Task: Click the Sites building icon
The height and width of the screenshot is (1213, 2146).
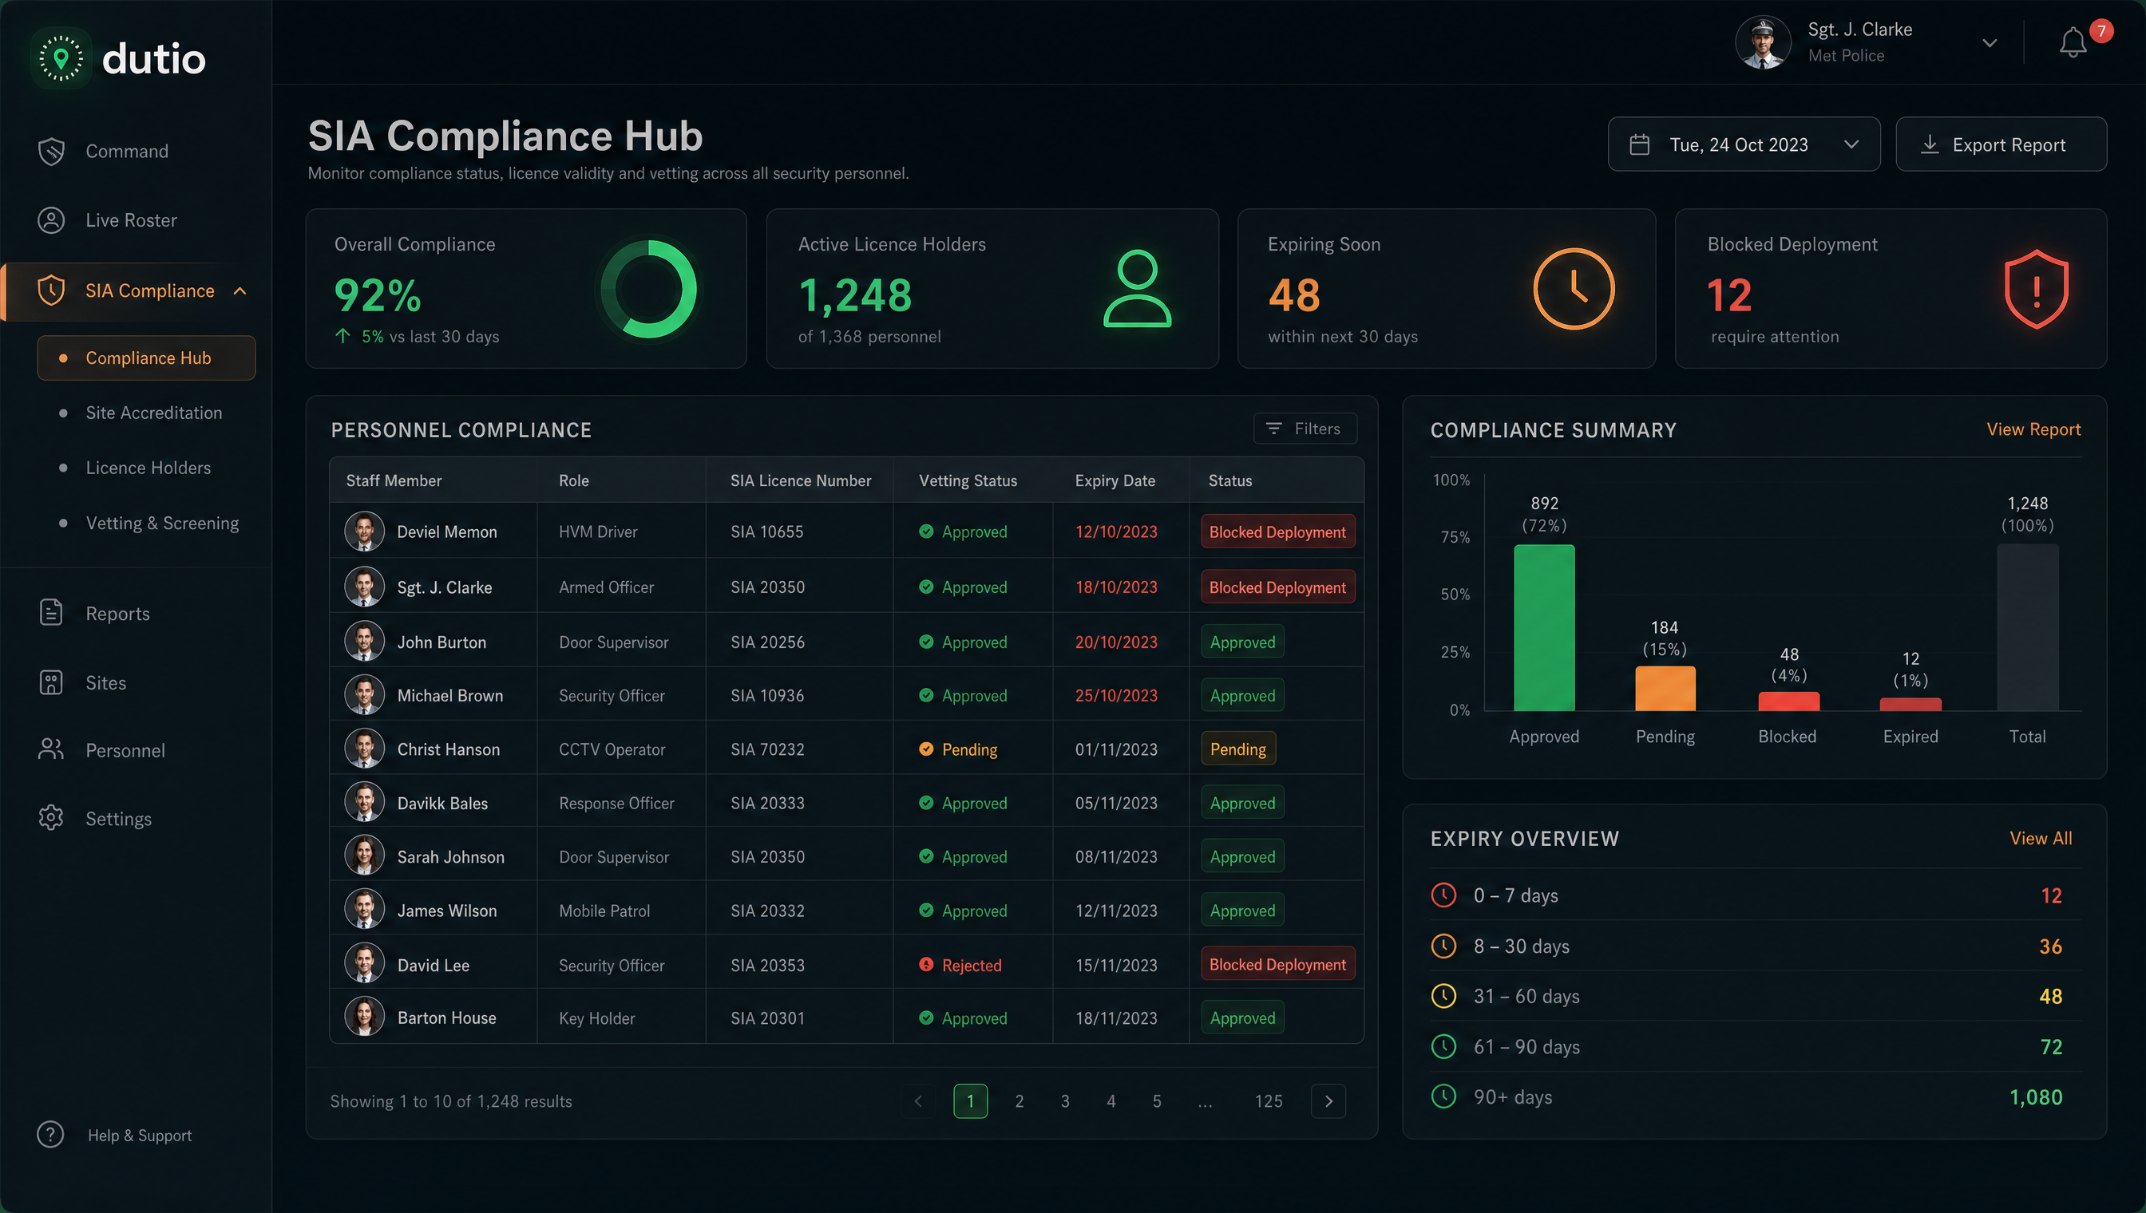Action: [52, 682]
